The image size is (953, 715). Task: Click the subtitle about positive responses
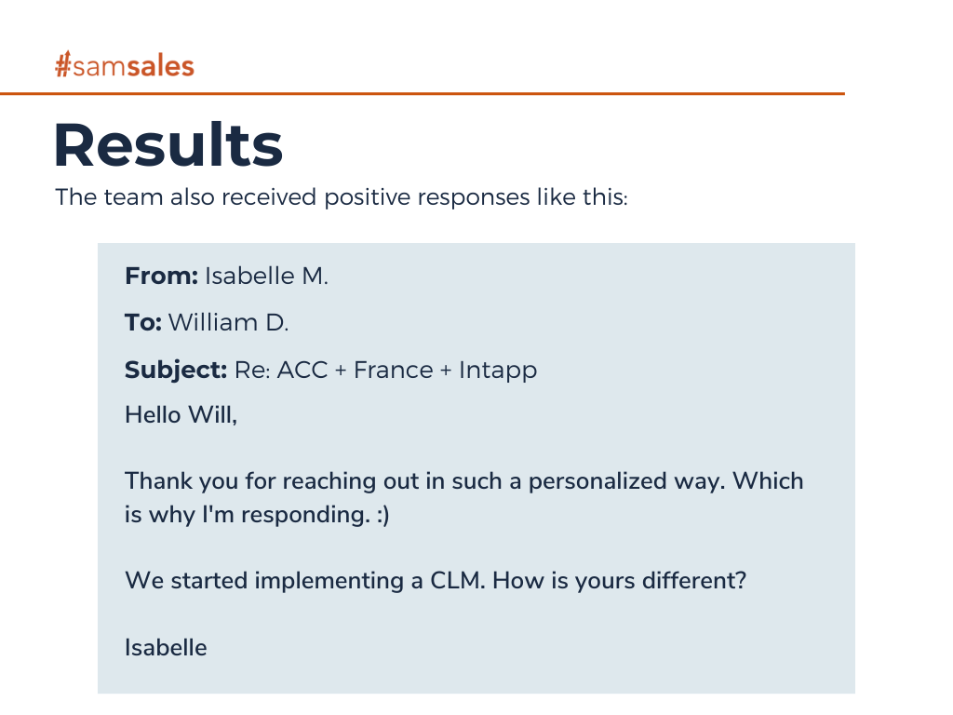(x=342, y=197)
